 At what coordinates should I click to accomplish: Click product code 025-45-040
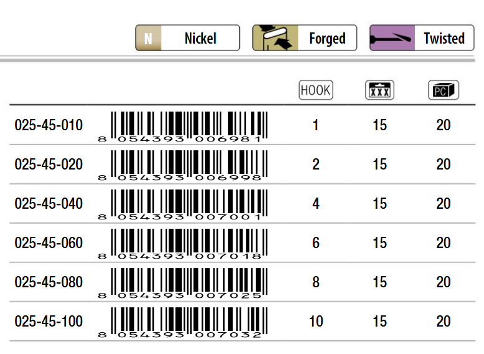click(49, 204)
